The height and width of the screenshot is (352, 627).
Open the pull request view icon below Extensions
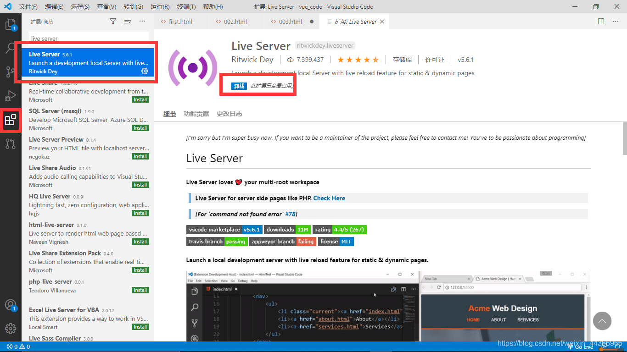(x=11, y=144)
